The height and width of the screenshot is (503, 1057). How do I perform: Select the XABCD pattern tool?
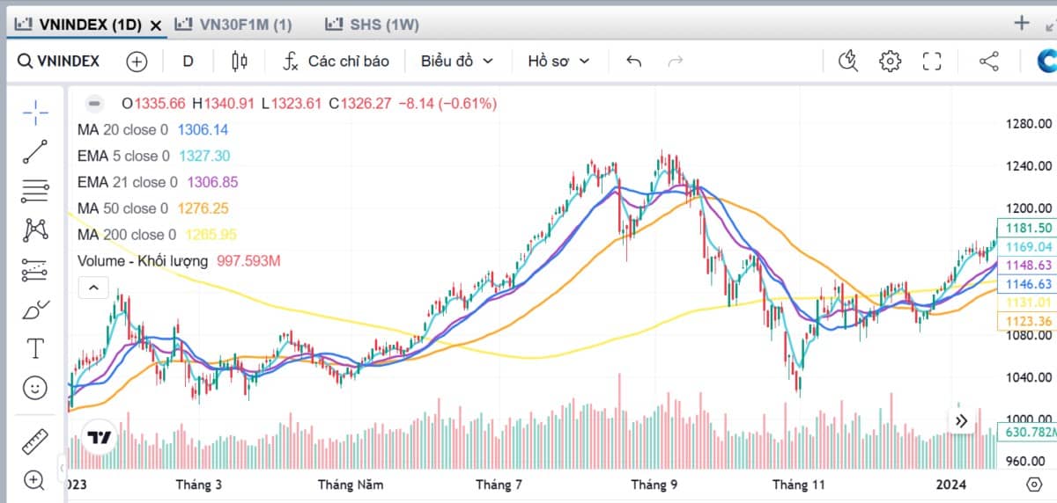click(x=35, y=230)
